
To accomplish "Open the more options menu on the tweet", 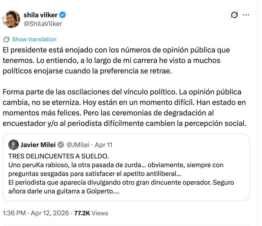I will pyautogui.click(x=246, y=15).
